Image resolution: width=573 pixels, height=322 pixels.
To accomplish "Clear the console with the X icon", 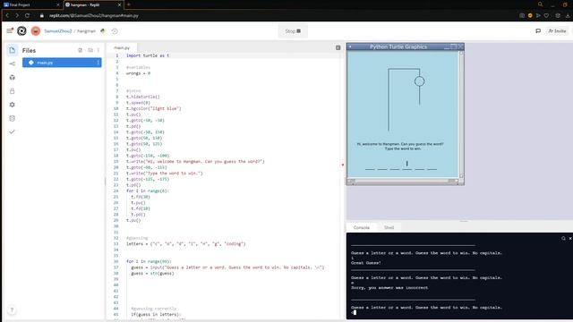I will [x=570, y=238].
